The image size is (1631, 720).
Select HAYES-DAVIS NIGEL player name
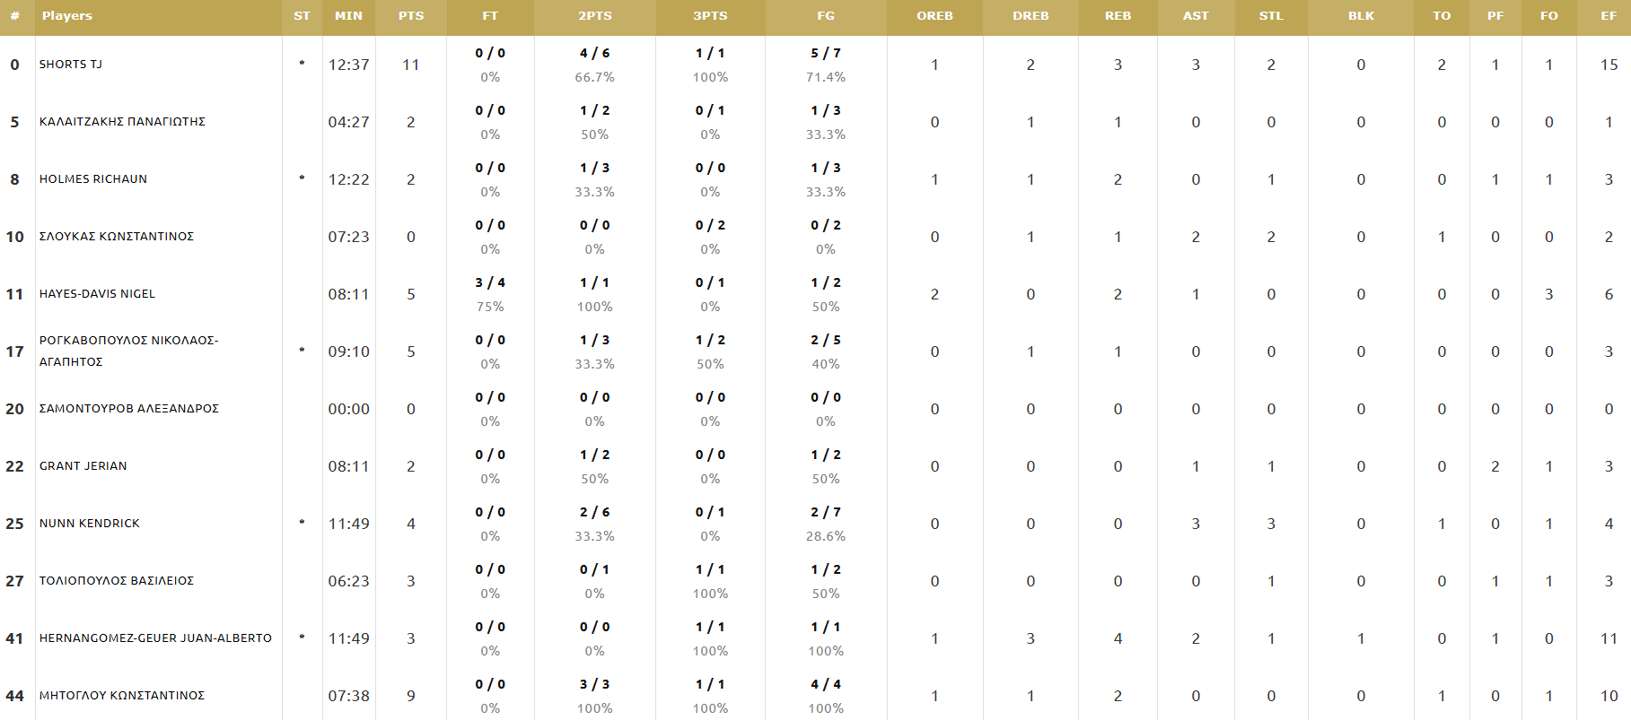click(97, 294)
